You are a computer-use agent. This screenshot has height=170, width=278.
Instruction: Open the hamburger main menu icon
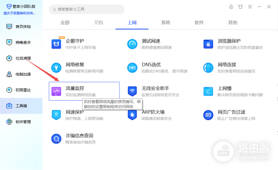[250, 7]
